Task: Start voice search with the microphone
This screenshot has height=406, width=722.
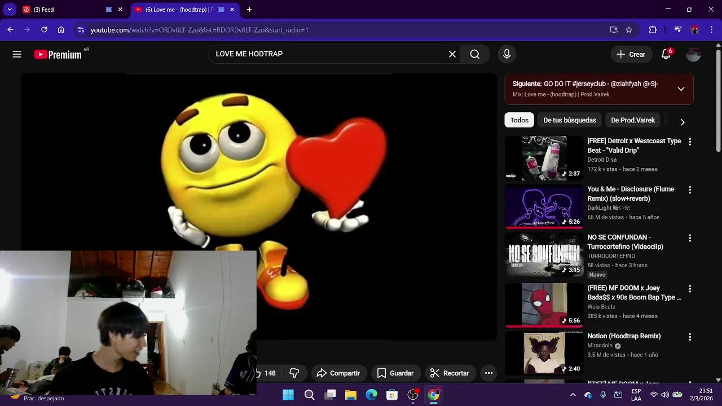Action: click(x=507, y=54)
